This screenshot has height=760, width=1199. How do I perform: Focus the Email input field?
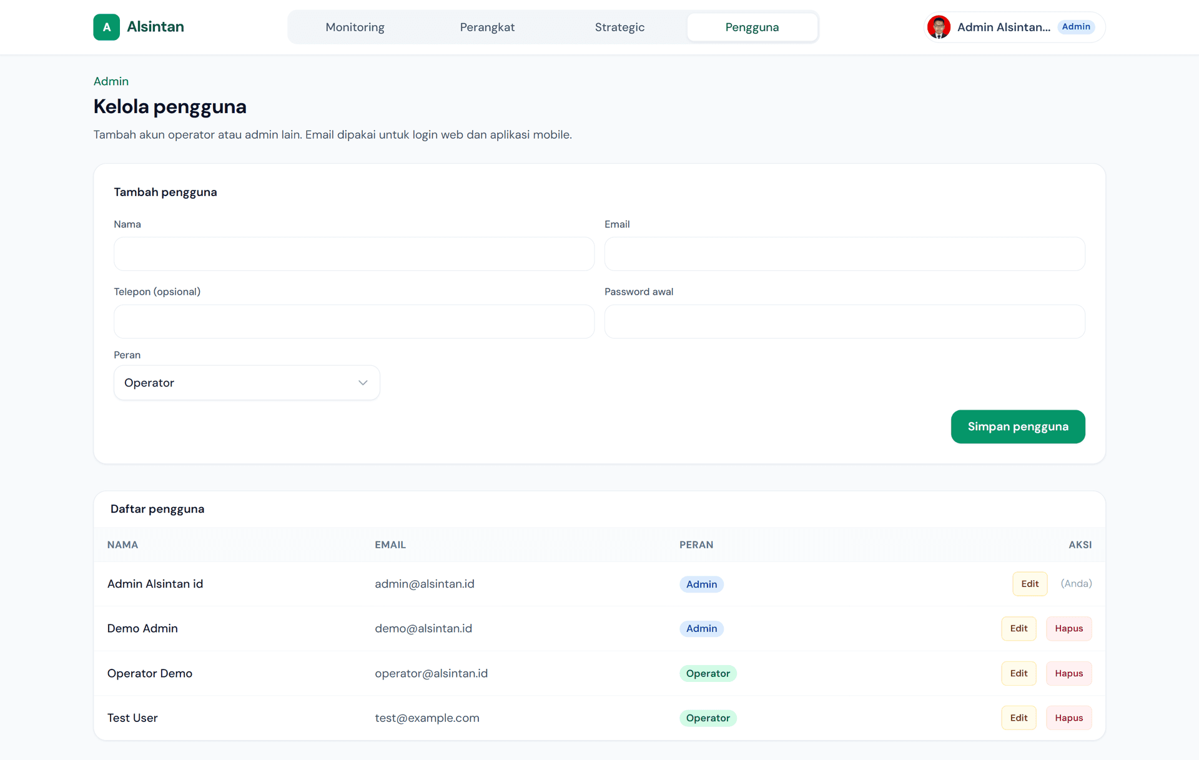(844, 254)
